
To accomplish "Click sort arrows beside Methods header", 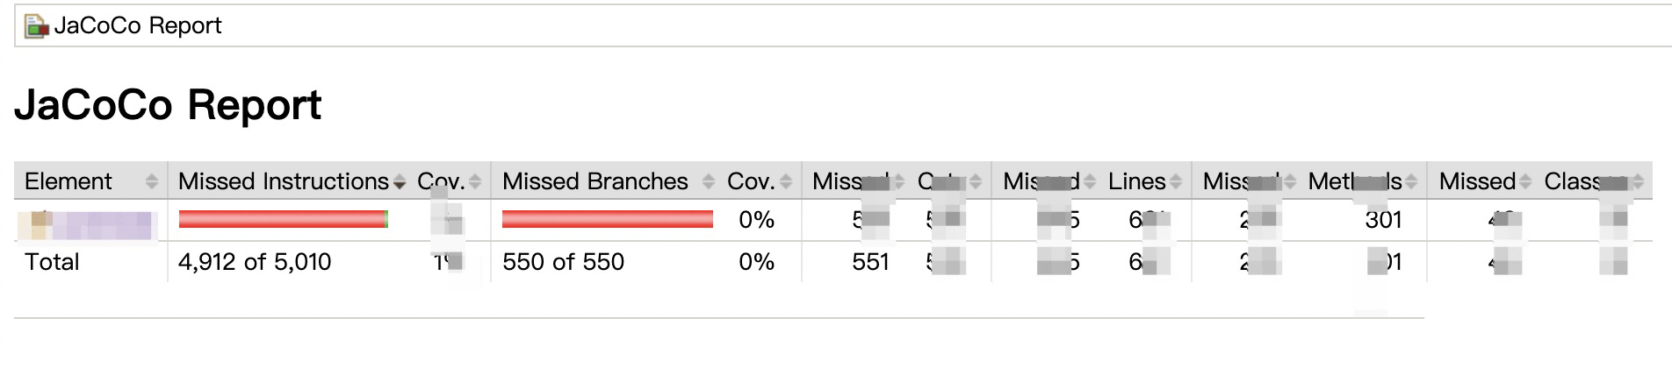I will [1411, 181].
